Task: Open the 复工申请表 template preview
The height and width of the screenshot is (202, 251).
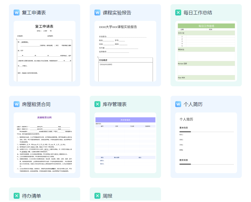Action: [x=45, y=51]
